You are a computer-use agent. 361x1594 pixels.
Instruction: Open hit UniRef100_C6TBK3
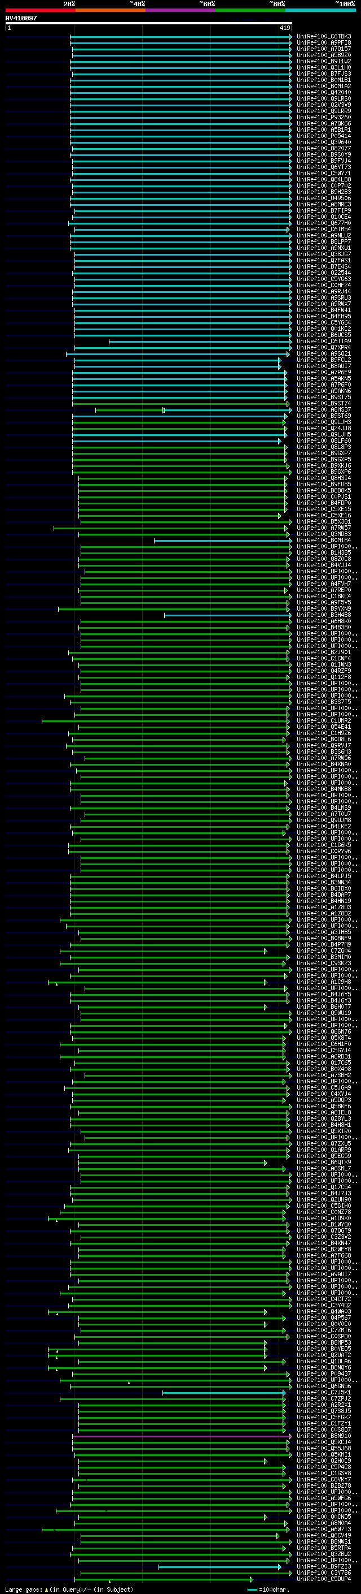[323, 37]
